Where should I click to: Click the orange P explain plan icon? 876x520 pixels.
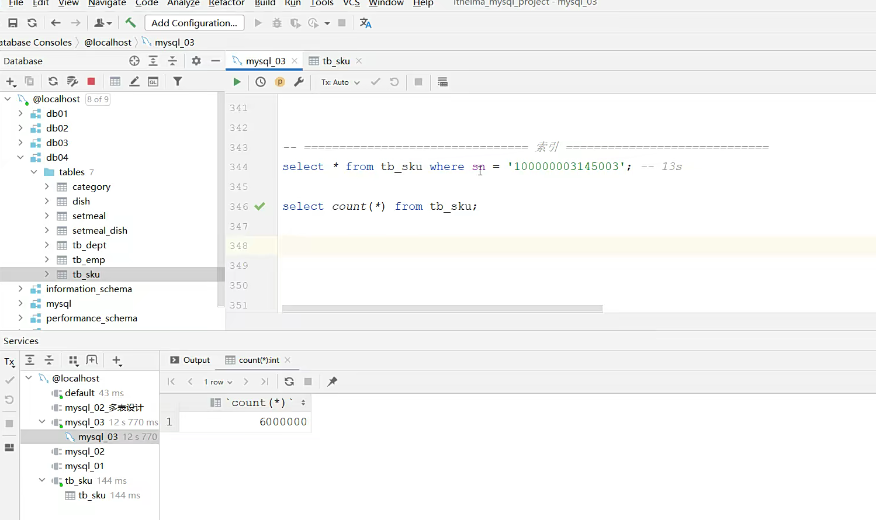[280, 82]
